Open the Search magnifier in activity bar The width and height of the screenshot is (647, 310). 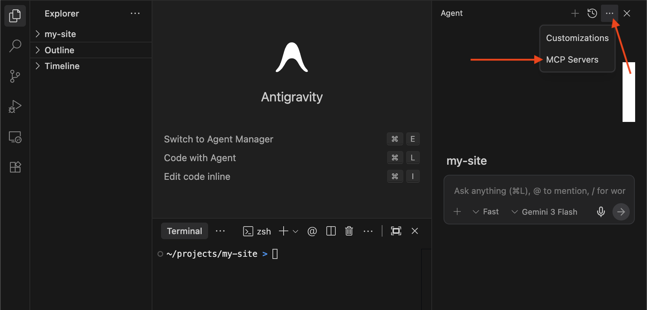pyautogui.click(x=15, y=46)
